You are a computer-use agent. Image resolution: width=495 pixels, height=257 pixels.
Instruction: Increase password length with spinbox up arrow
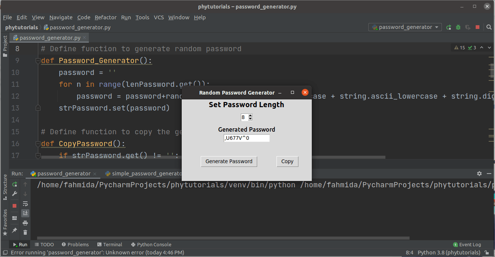[250, 116]
